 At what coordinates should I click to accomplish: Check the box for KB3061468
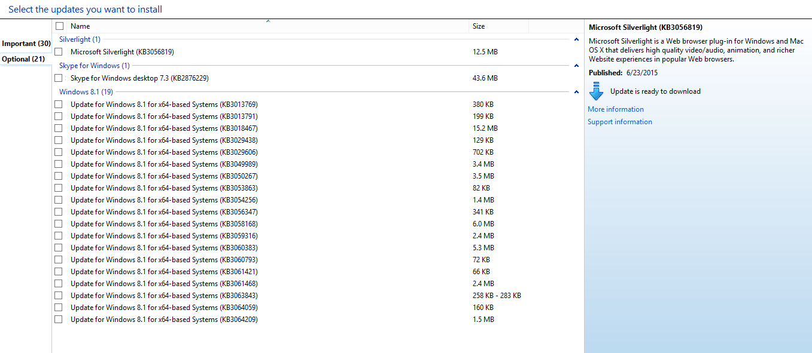tap(58, 284)
